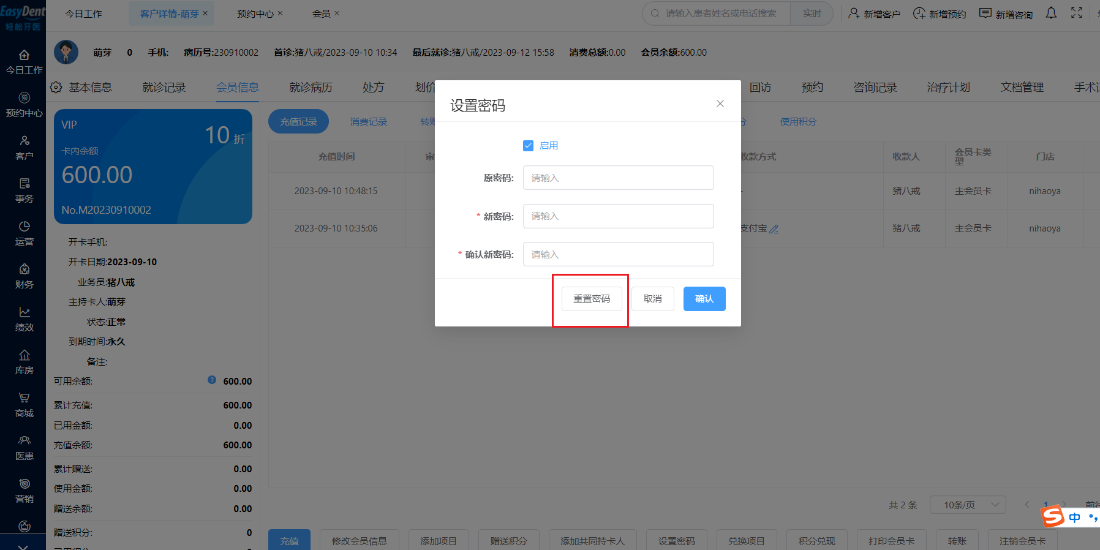This screenshot has height=550, width=1100.
Task: Click the 兑换项目 button
Action: [x=747, y=540]
